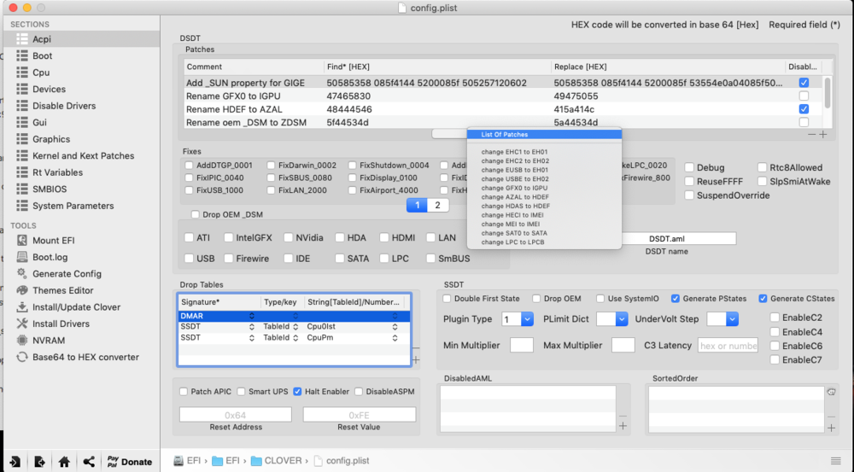The width and height of the screenshot is (854, 472).
Task: Uncheck Generate PStates option
Action: (676, 299)
